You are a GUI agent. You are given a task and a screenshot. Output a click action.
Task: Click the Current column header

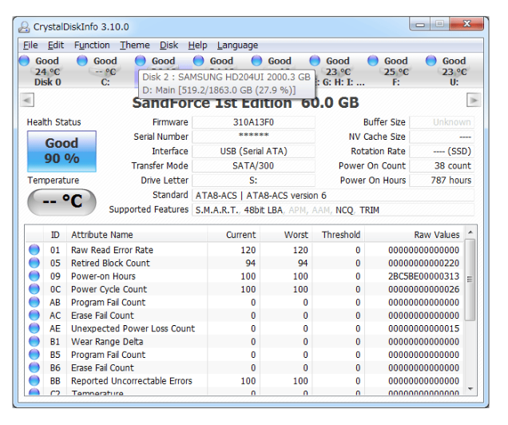click(233, 235)
